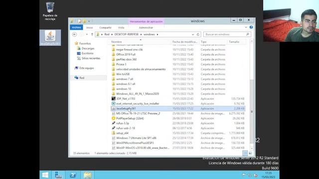Open the recent locations dropdown arrow
This screenshot has height=179, width=319.
pos(87,34)
